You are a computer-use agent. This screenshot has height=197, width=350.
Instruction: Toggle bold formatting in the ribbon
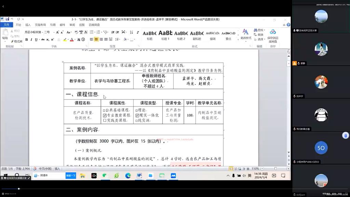click(x=26, y=40)
